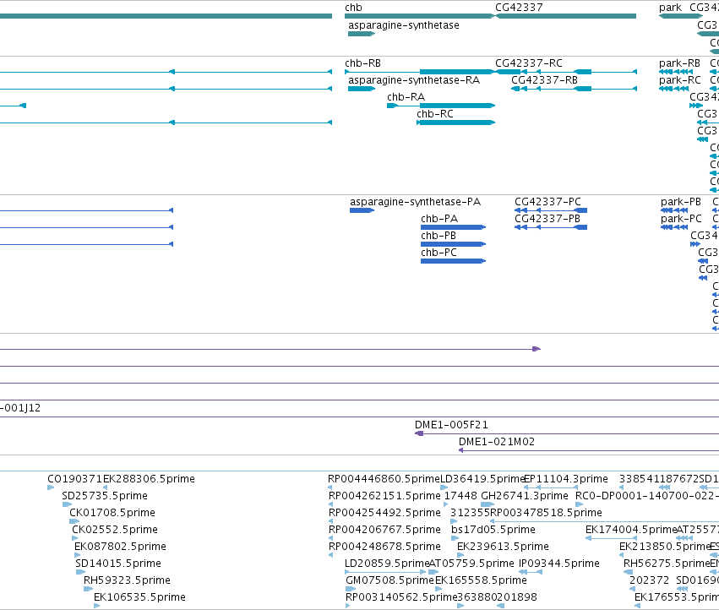719x610 pixels.
Task: Click the CK02552.5prime EST label
Action: point(115,530)
